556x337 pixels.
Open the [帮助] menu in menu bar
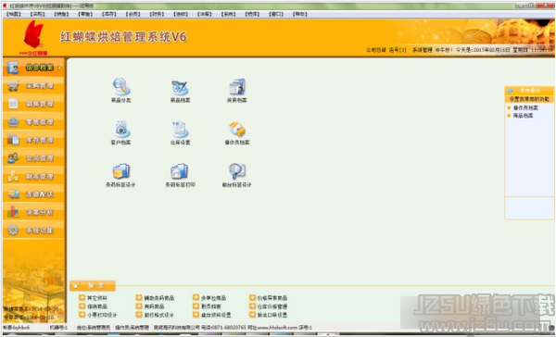300,14
